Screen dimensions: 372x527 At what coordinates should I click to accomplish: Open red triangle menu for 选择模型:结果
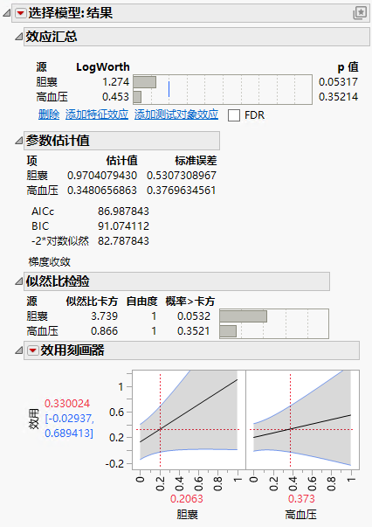point(21,13)
